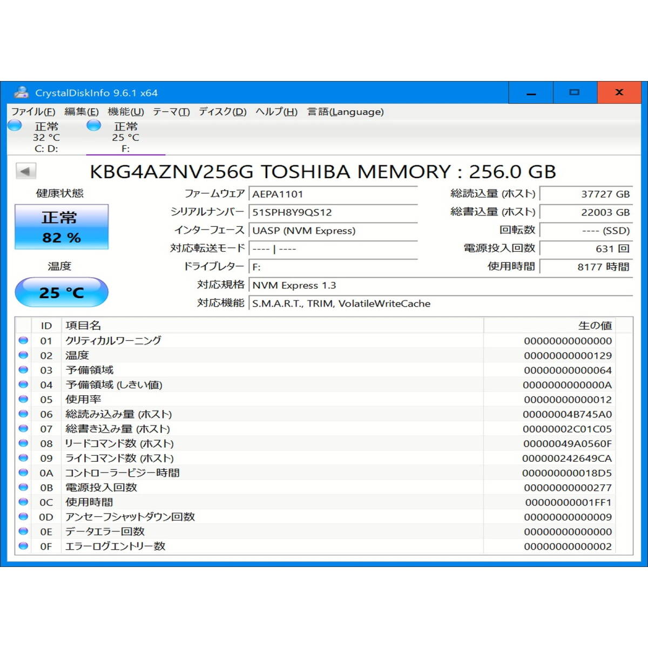The height and width of the screenshot is (648, 648).
Task: Click the 25 °C temperature button
Action: coord(62,292)
